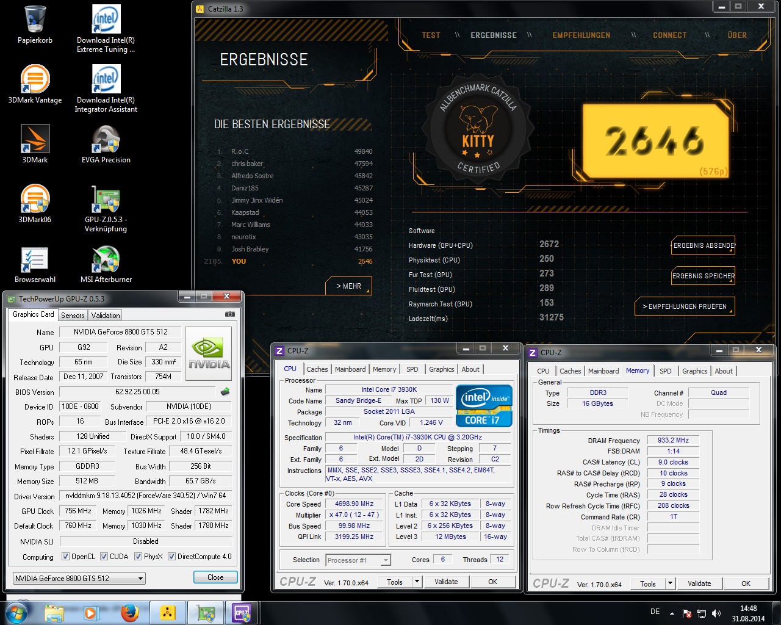Click the BIOS save chip icon in GPU-Z
Image resolution: width=781 pixels, height=625 pixels.
(225, 391)
